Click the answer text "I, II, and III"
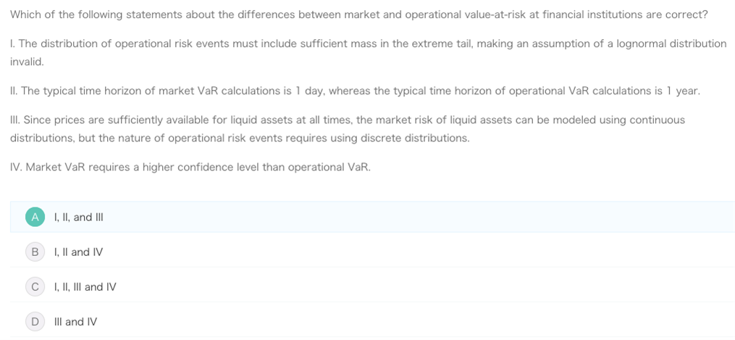 [x=79, y=217]
